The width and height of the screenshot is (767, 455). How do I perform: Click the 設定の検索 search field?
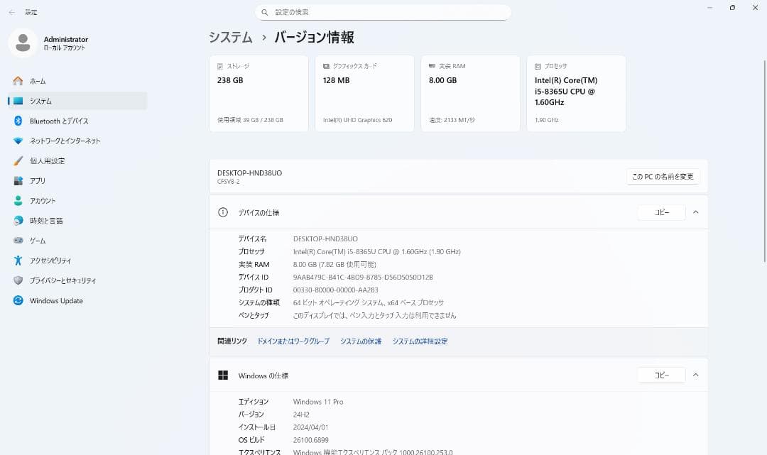click(x=383, y=12)
